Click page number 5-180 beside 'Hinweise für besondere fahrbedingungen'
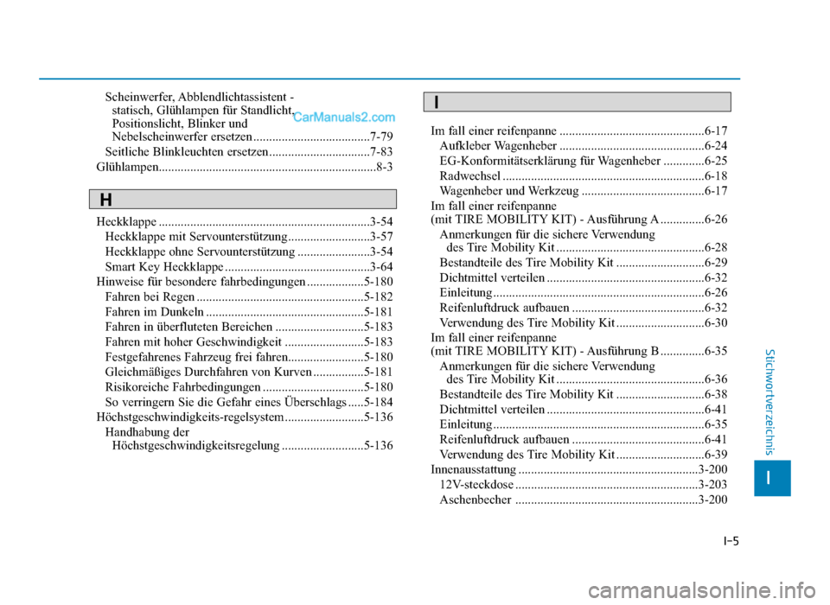 click(x=379, y=282)
